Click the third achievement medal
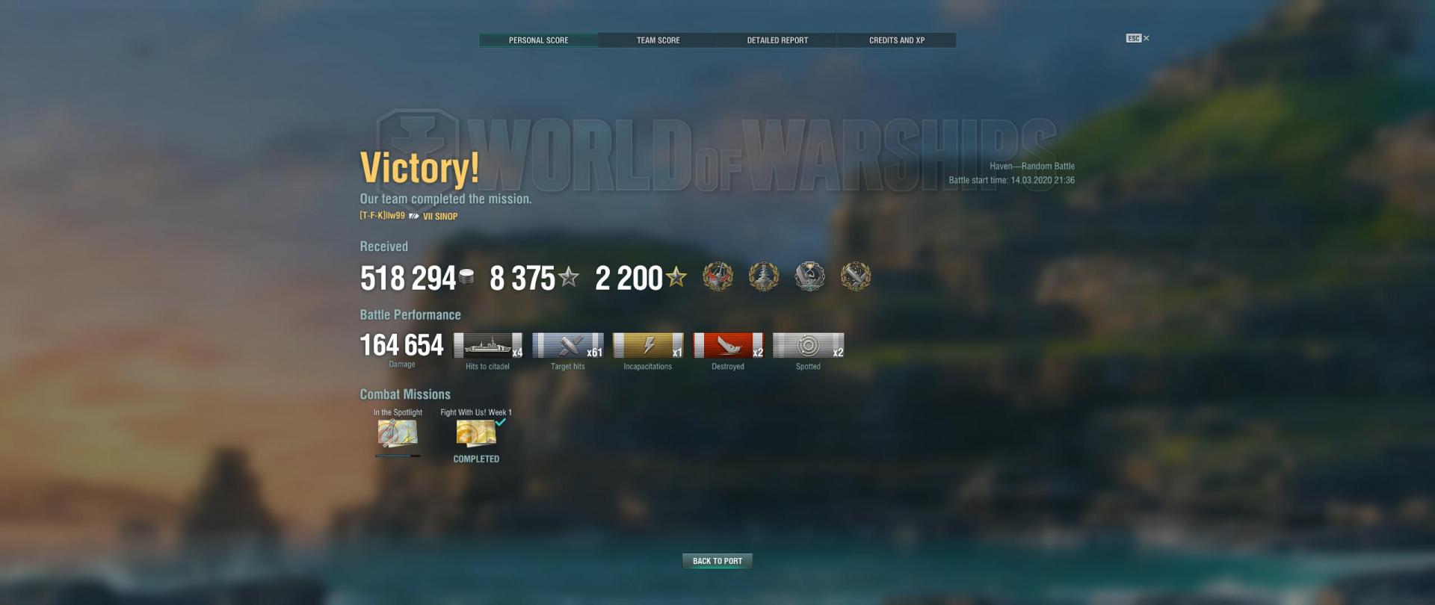Image resolution: width=1435 pixels, height=605 pixels. click(x=809, y=276)
